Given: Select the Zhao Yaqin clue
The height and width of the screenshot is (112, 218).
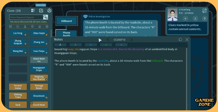Looking at the screenshot, I should point(39,33).
